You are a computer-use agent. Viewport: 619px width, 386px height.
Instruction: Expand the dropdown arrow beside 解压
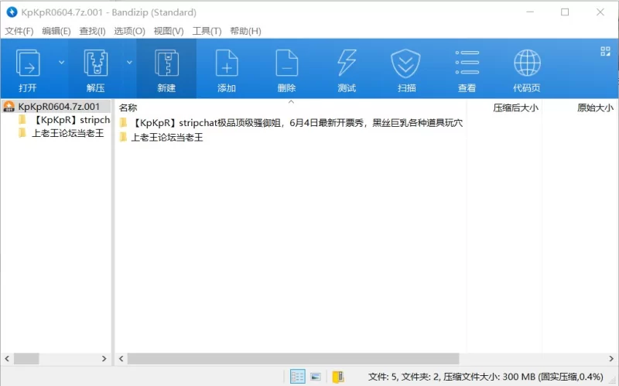click(129, 63)
